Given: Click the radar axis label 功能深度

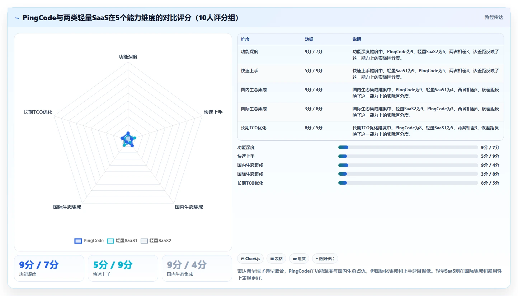Looking at the screenshot, I should [x=128, y=57].
